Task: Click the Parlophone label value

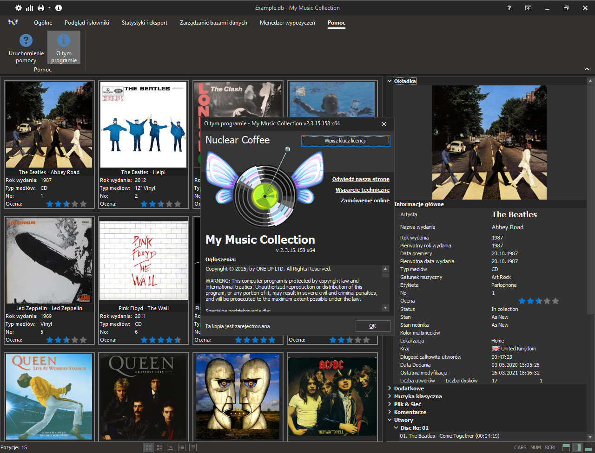Action: click(x=504, y=285)
